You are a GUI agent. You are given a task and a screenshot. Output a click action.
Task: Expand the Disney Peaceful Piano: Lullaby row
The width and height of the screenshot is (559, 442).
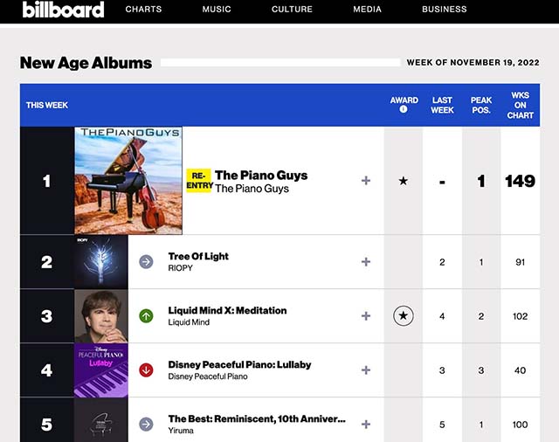pos(366,370)
